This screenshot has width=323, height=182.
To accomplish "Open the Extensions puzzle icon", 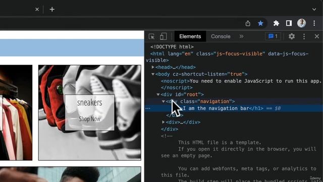I will pos(276,23).
